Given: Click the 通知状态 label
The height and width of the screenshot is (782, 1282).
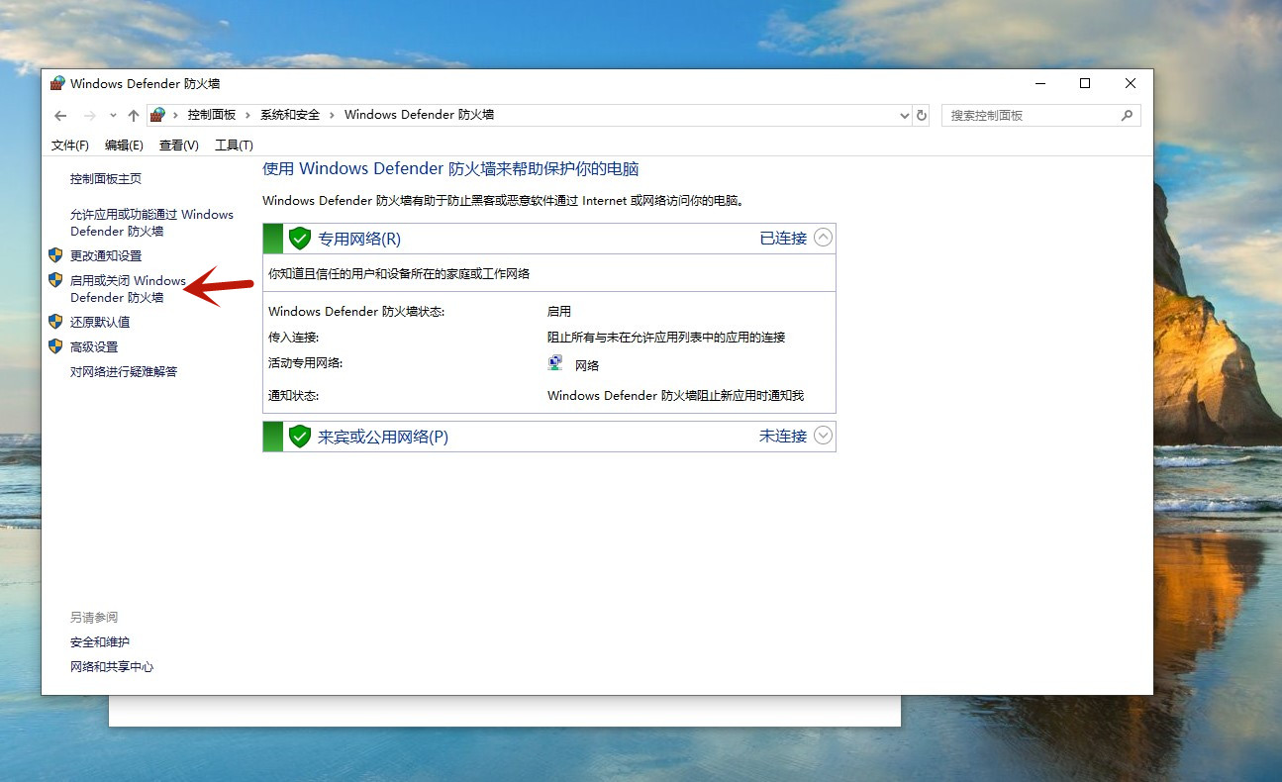Looking at the screenshot, I should [x=293, y=396].
